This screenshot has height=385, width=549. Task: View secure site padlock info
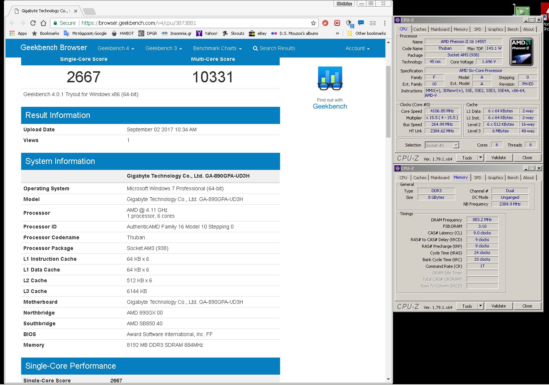point(65,23)
